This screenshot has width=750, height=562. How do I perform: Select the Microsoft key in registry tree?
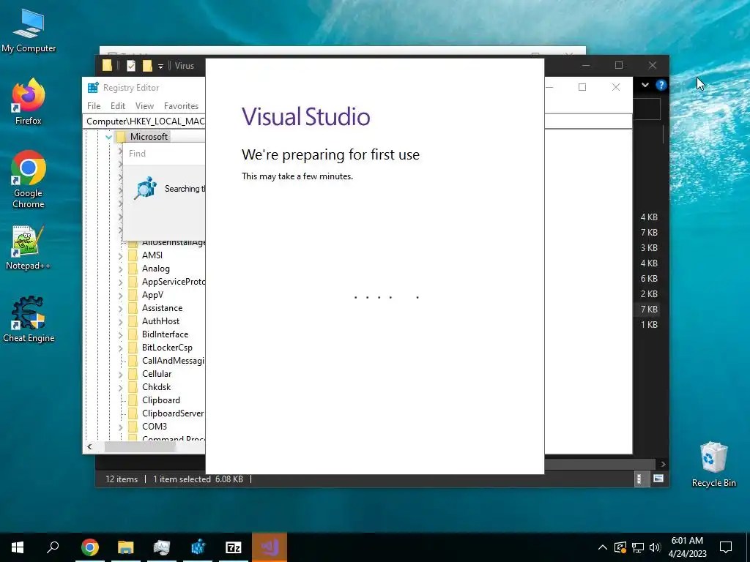(149, 137)
